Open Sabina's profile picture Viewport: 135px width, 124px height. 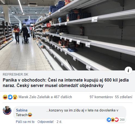pos(7,110)
